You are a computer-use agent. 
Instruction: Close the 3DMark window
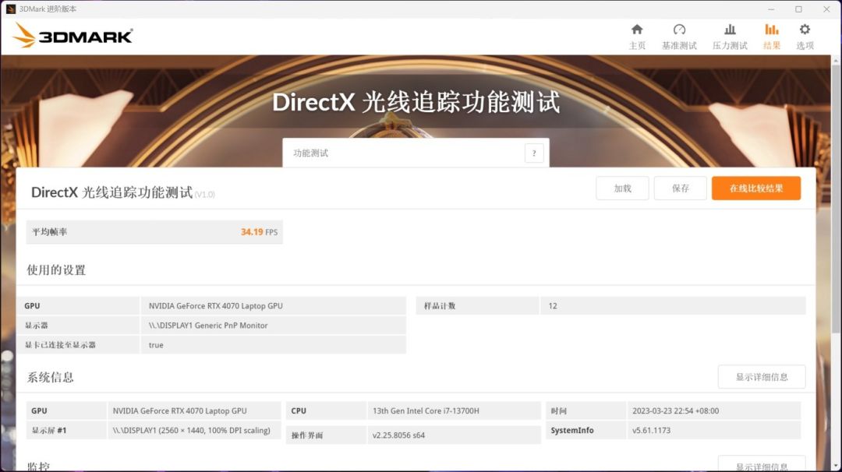(826, 9)
